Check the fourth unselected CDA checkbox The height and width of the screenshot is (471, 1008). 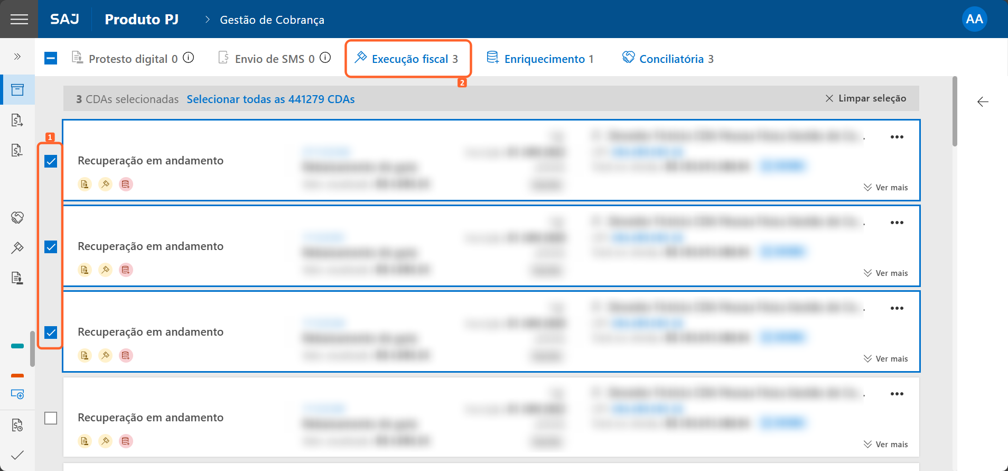tap(51, 418)
